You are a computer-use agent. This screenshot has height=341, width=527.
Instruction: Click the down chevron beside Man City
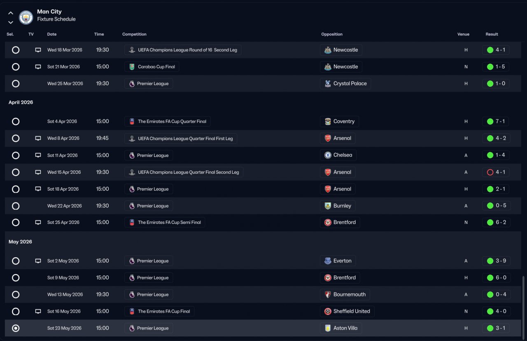(11, 22)
